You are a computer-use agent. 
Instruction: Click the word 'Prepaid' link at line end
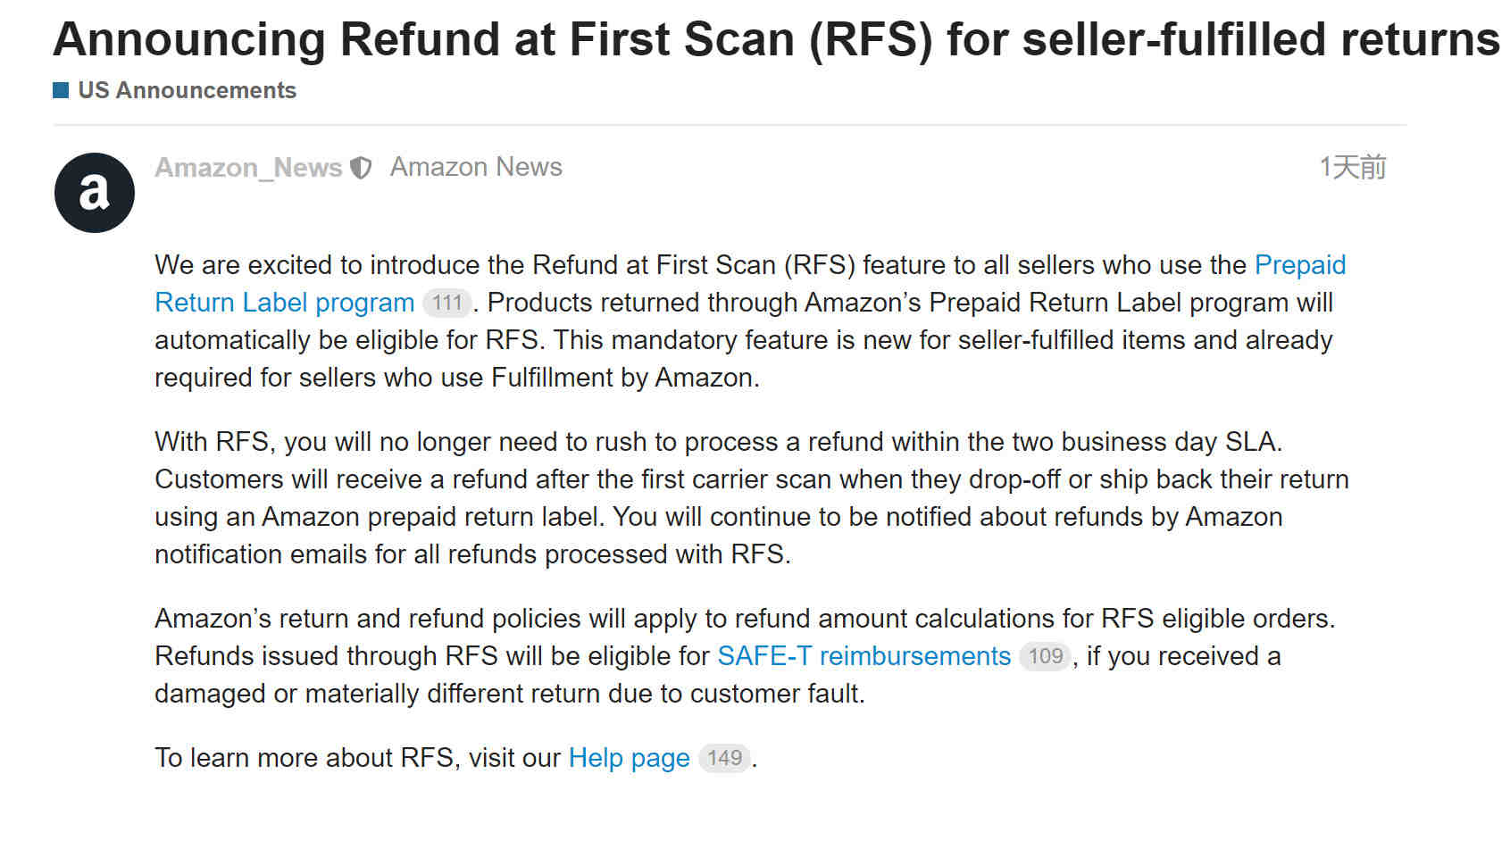[1300, 265]
